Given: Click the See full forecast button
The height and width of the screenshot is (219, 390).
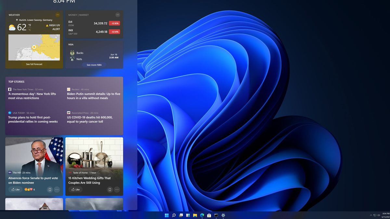Looking at the screenshot, I should coord(34,64).
